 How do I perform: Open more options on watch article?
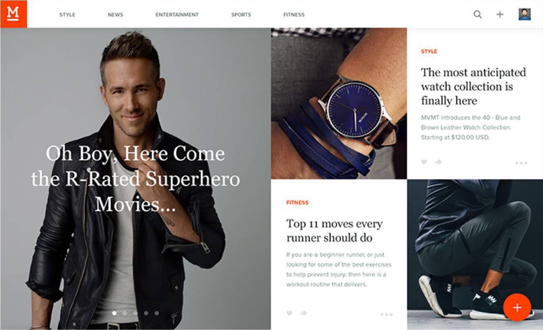521,163
